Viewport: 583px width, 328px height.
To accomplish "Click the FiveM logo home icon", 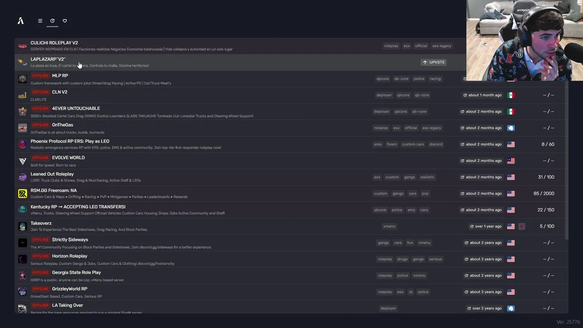I will click(20, 20).
